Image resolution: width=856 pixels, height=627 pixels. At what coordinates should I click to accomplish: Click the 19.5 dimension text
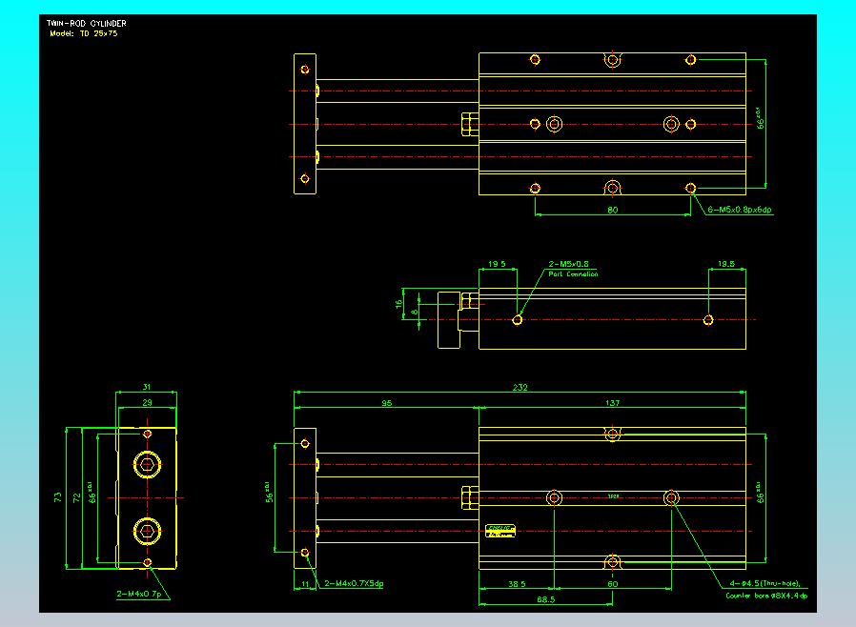497,264
